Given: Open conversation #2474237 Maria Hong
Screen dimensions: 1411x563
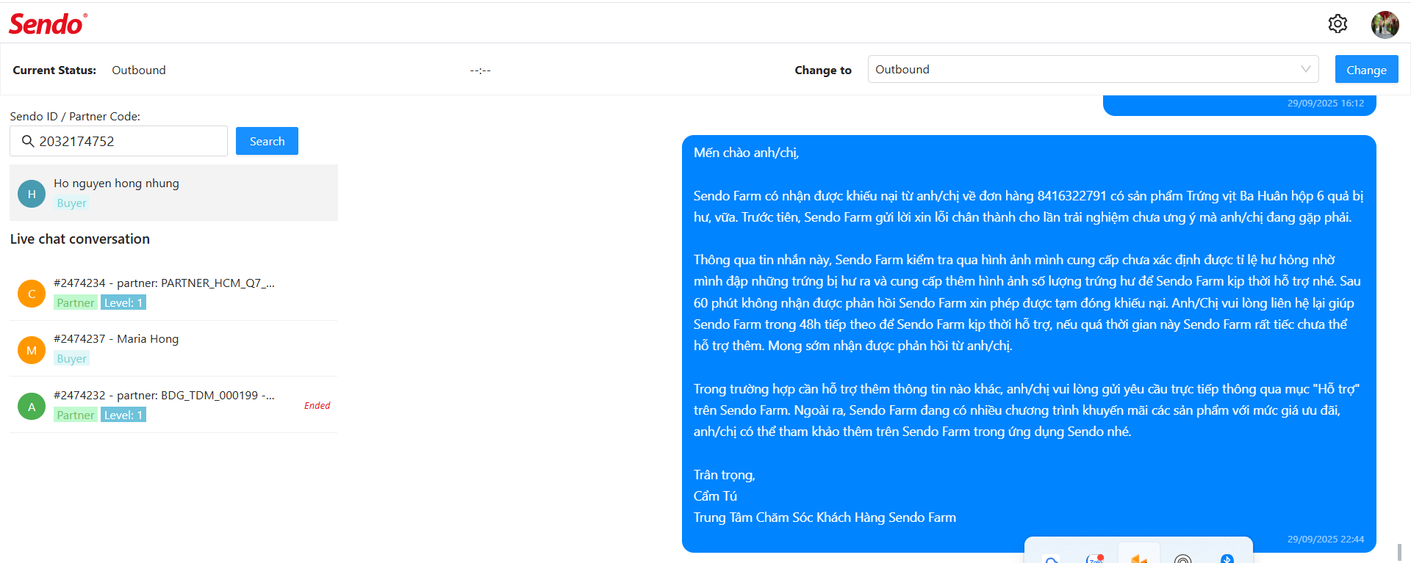Looking at the screenshot, I should point(173,349).
